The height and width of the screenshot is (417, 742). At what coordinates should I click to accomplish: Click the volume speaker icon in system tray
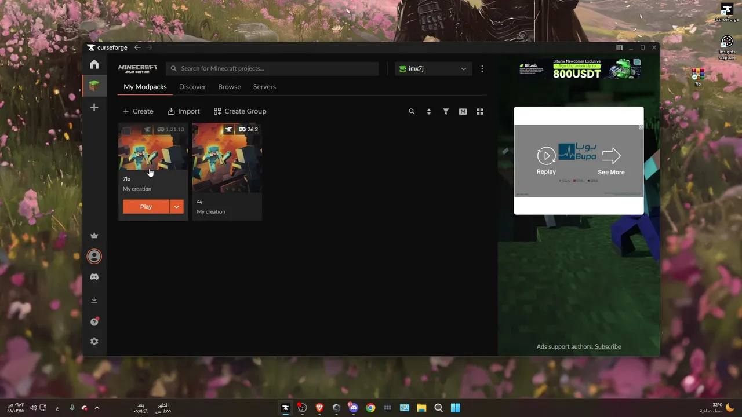[x=33, y=408]
